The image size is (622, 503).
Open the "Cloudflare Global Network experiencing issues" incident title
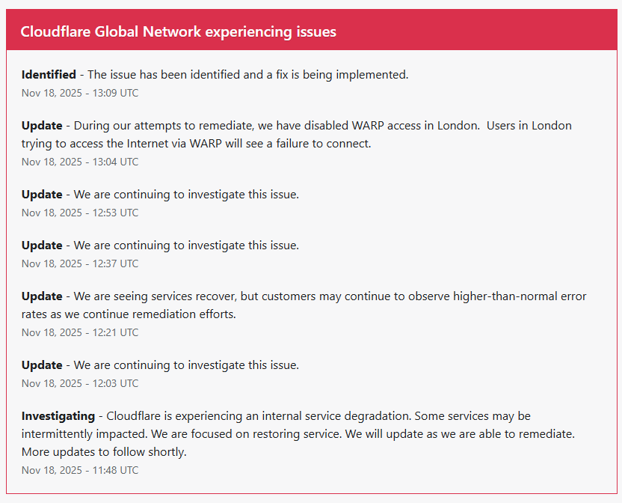click(178, 31)
